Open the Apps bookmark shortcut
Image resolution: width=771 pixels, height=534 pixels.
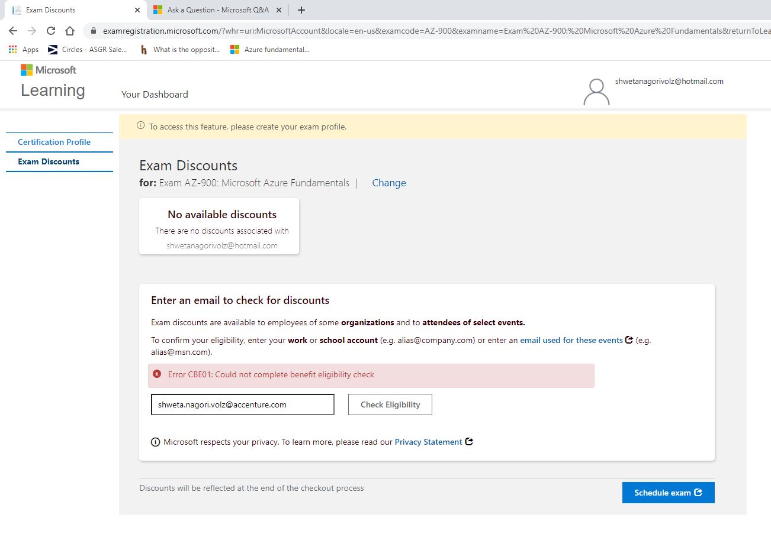tap(24, 50)
